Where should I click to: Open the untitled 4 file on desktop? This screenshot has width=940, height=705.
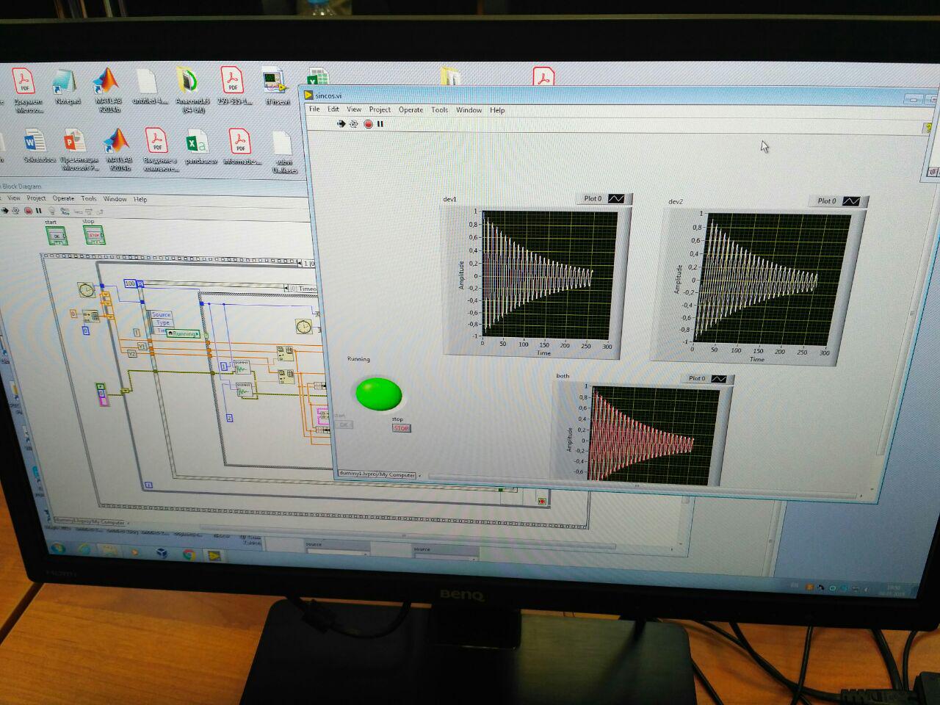tap(149, 87)
